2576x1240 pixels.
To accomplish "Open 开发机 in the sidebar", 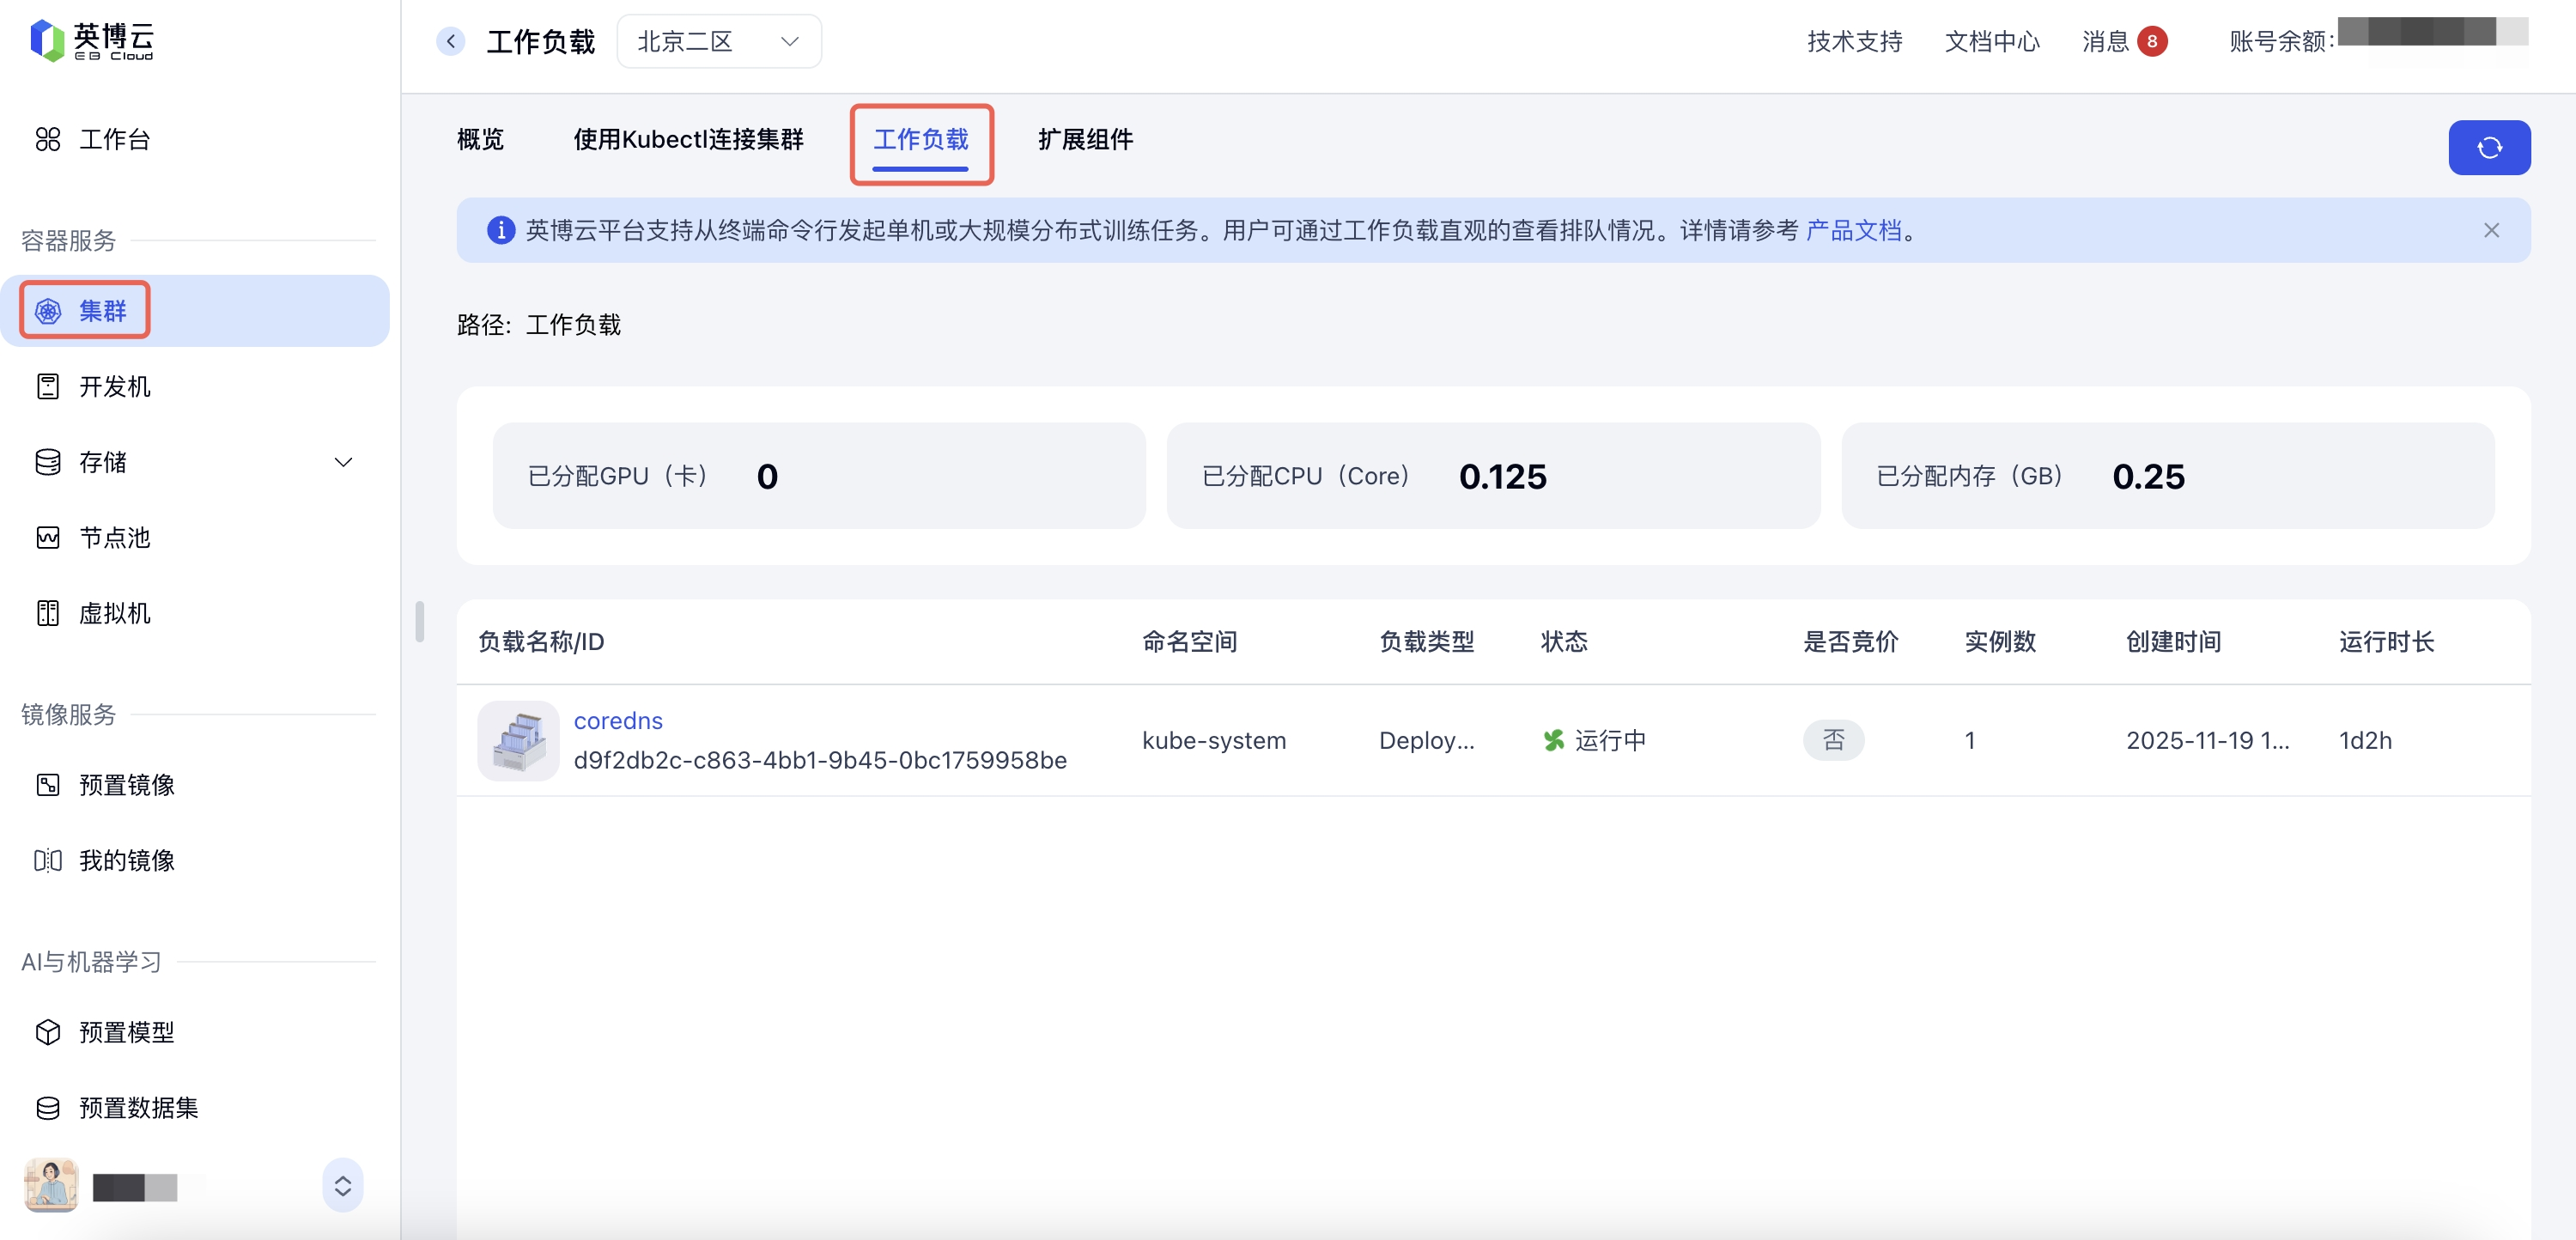I will 114,387.
